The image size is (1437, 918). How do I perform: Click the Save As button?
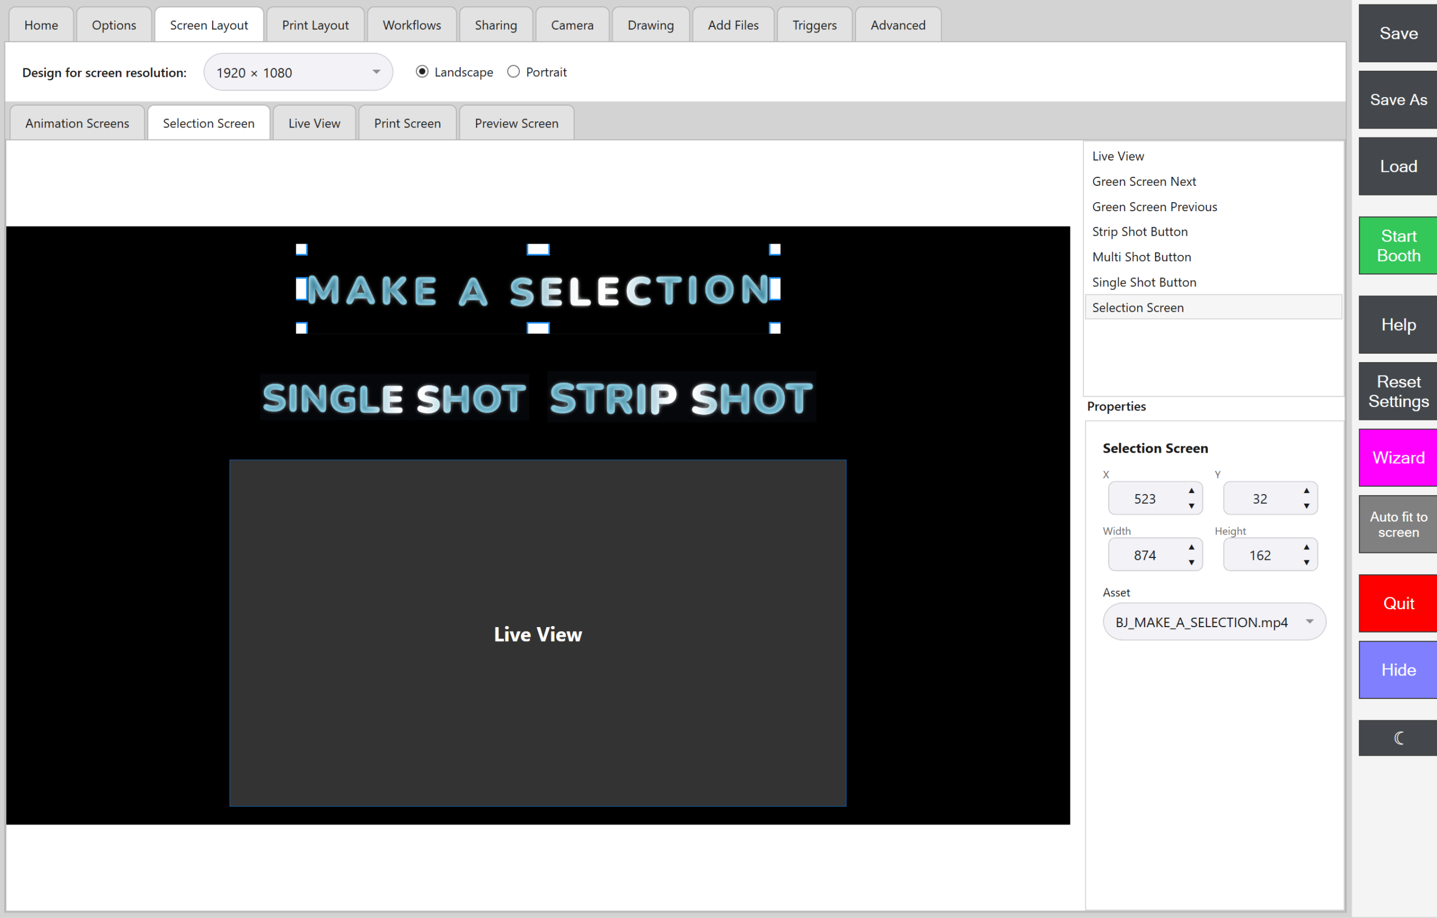(1398, 100)
